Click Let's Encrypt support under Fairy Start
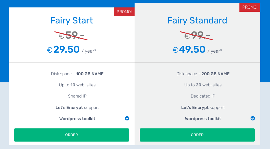Viewport: 270px width, 149px height. [x=77, y=108]
